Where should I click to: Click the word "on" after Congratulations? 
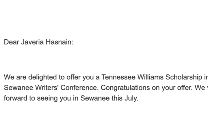point(156,88)
